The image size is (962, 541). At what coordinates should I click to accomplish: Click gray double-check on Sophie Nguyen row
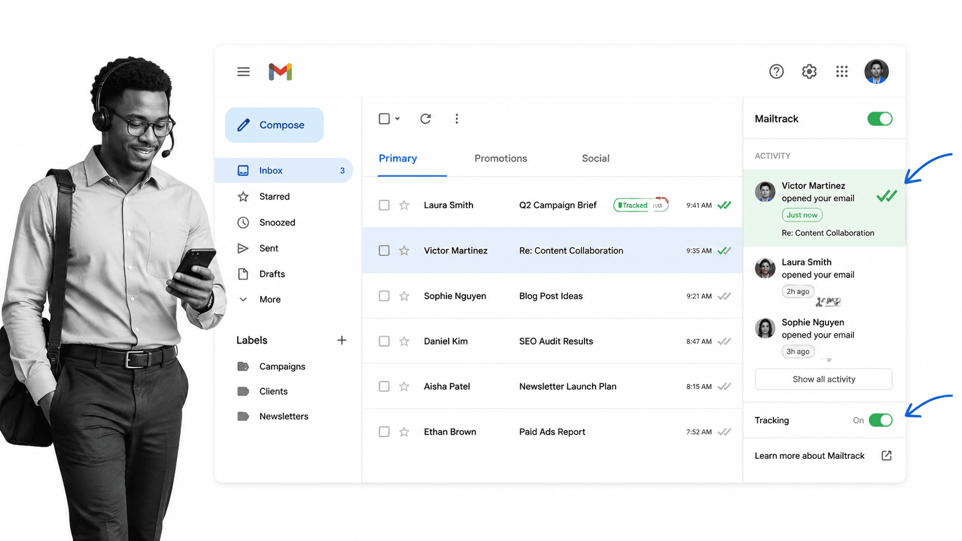point(724,296)
